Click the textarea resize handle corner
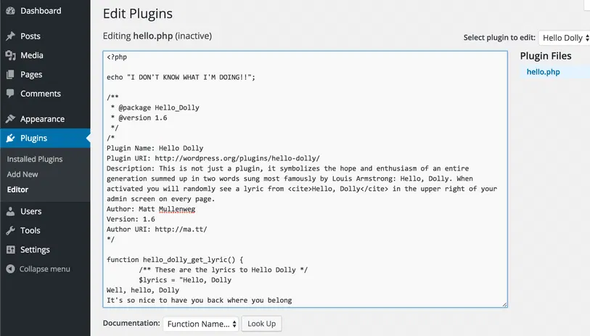Viewport: 590px width, 336px height. 504,304
